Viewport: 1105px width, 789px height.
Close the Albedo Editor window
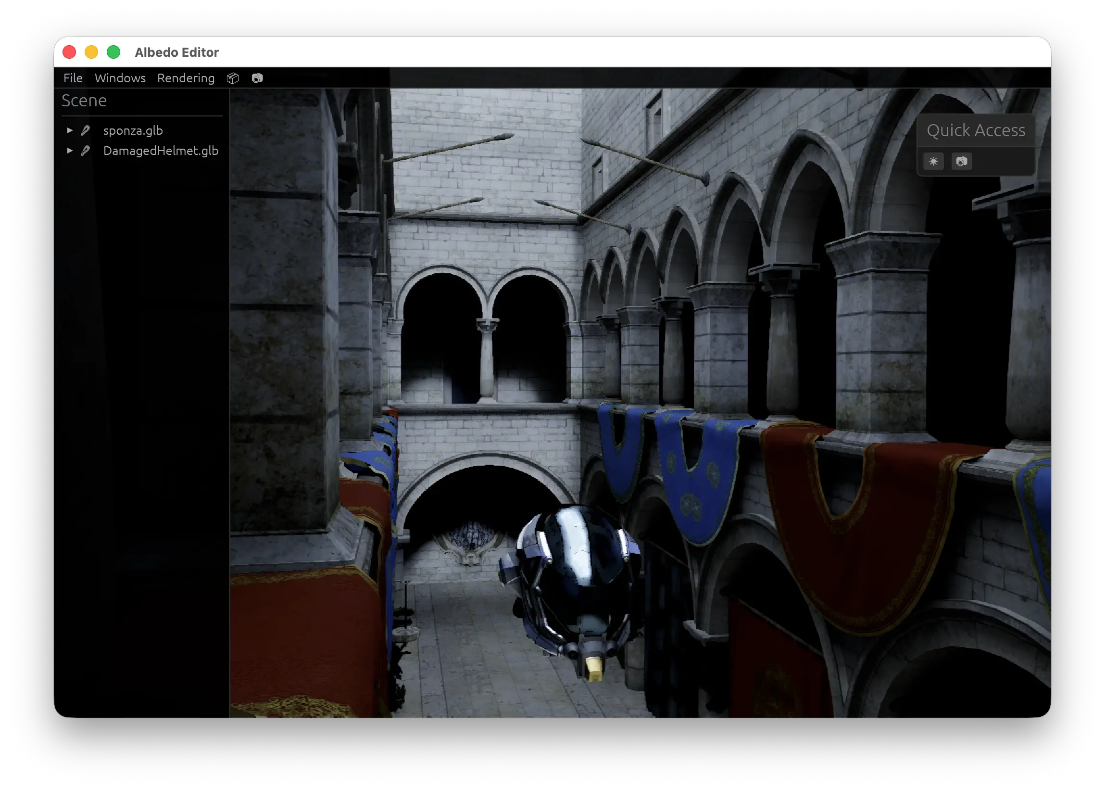click(x=69, y=52)
